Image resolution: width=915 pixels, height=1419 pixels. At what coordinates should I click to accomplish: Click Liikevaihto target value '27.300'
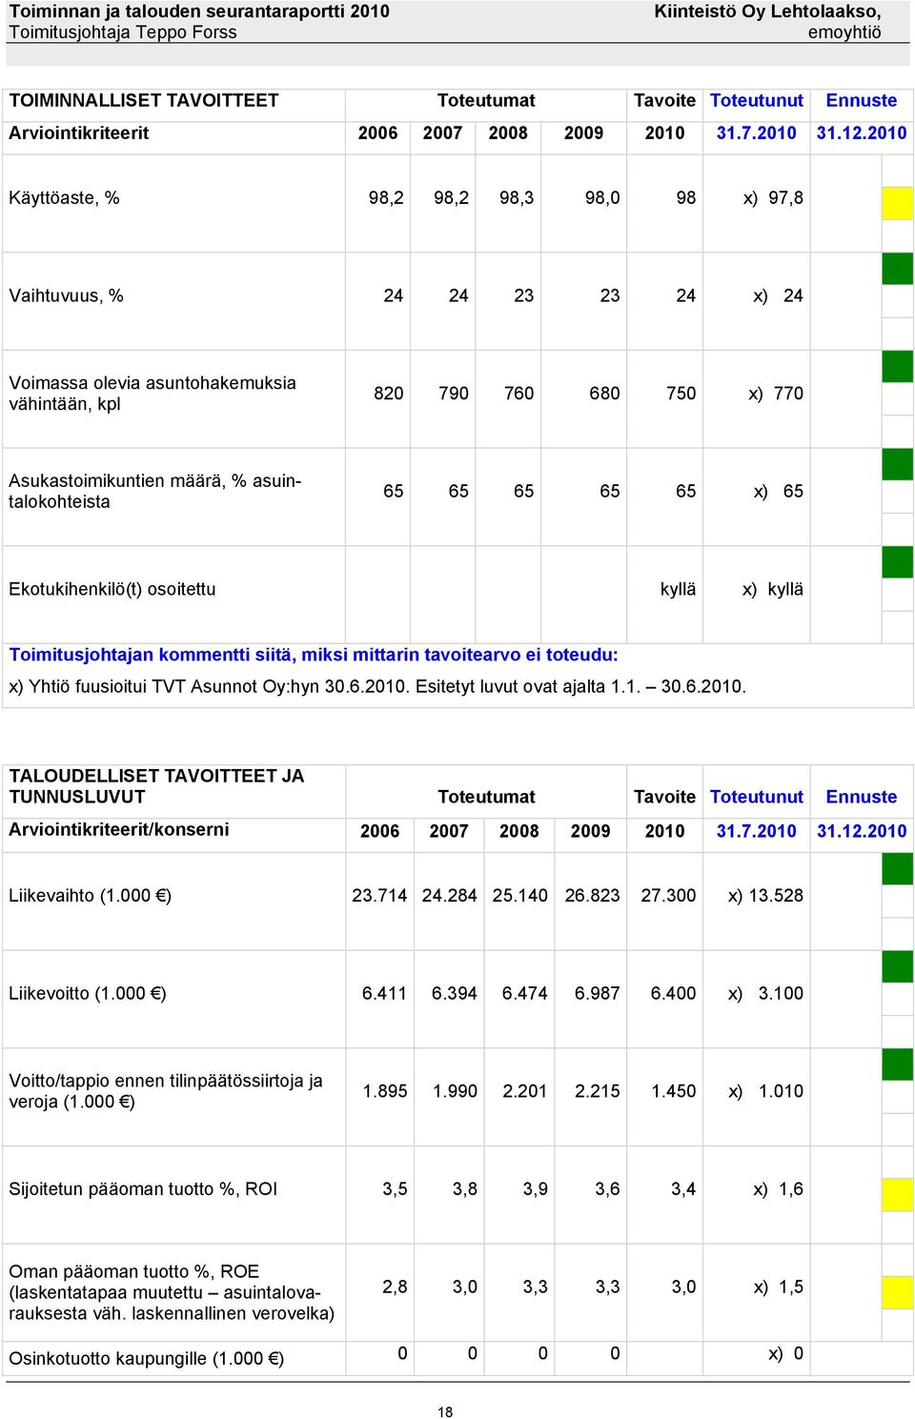pos(668,896)
